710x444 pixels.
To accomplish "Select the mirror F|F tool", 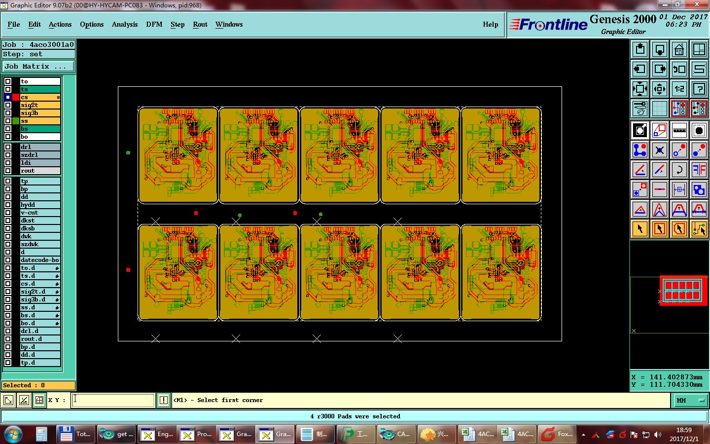I will [x=699, y=170].
